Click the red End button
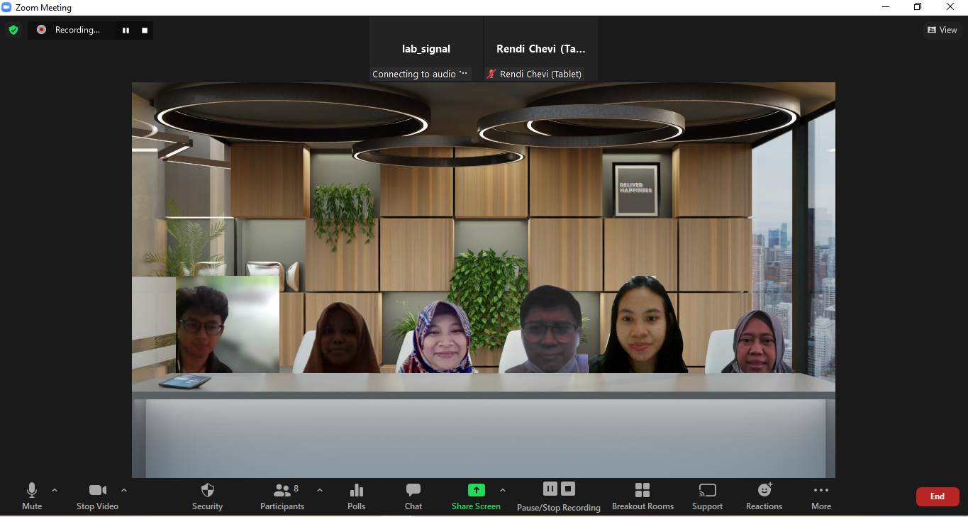The image size is (968, 517). click(x=938, y=496)
